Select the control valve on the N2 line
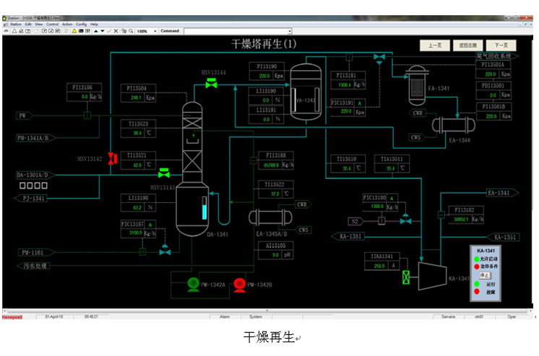The height and width of the screenshot is (356, 539). click(x=405, y=220)
